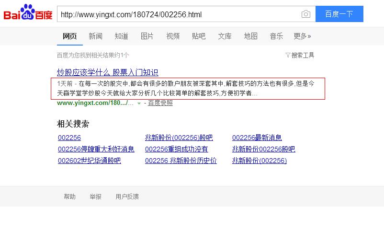The image size is (384, 231).
Task: Click the Baidu logo
Action: tap(28, 12)
